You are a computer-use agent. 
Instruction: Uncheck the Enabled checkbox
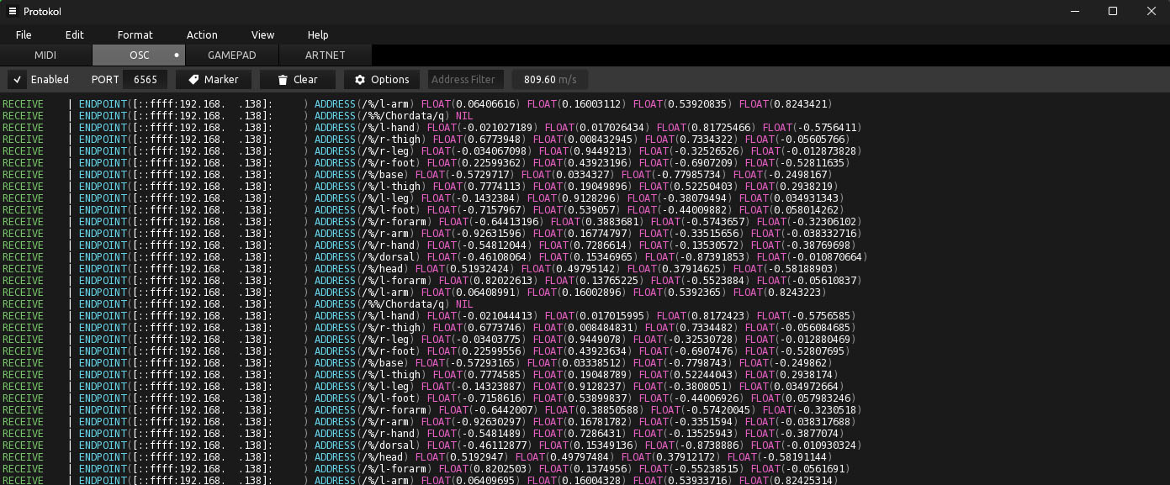tap(17, 80)
